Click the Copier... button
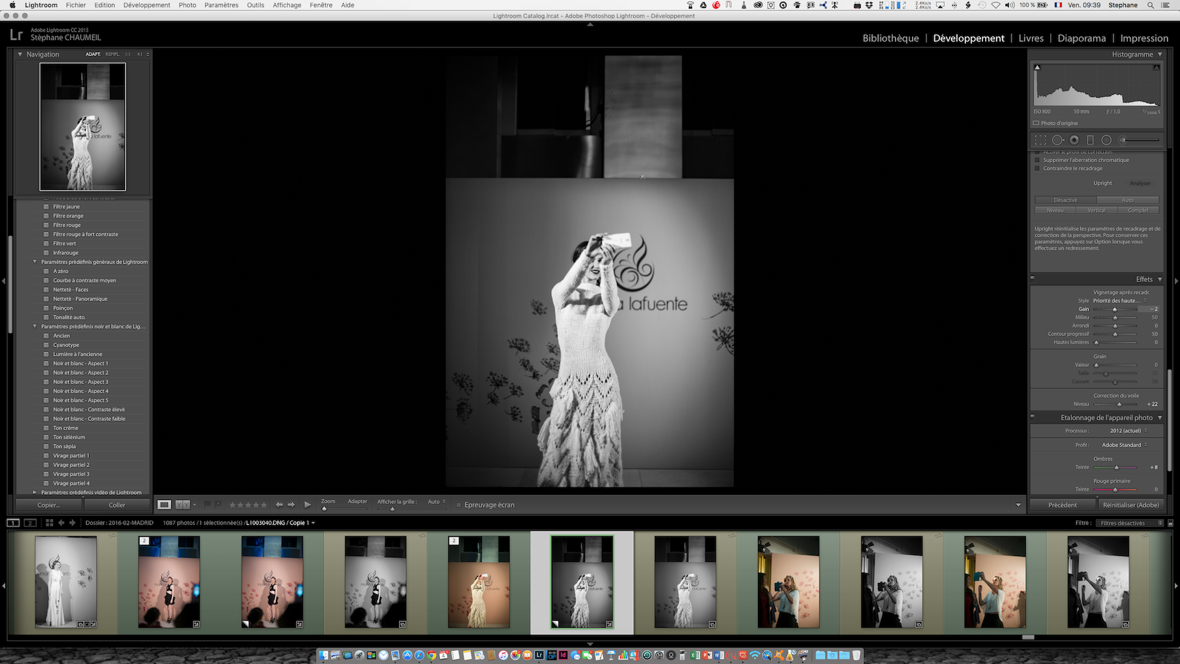Viewport: 1180px width, 664px height. pyautogui.click(x=49, y=505)
